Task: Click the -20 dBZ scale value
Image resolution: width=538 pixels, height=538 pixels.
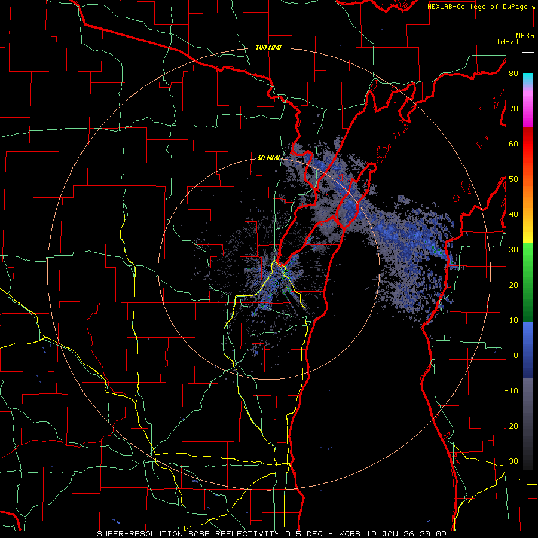Action: tap(511, 426)
